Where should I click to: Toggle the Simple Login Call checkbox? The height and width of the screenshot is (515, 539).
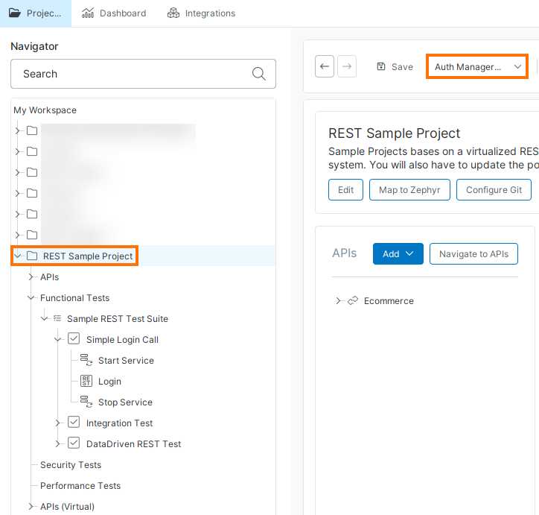click(74, 338)
